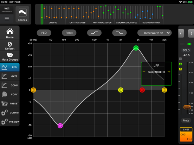The height and width of the screenshot is (145, 194).
Task: Click the Freq:20.0kHz value
Action: pos(156,72)
